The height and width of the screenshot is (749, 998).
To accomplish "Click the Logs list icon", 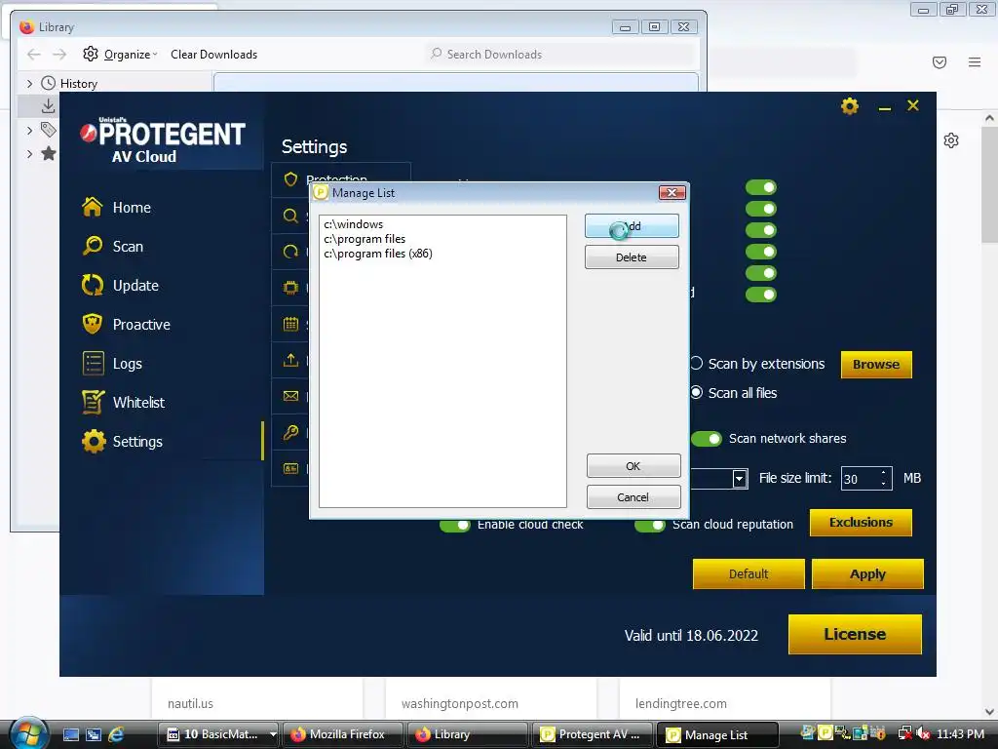I will click(93, 363).
